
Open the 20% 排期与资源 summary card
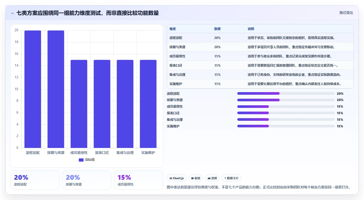pos(87,180)
